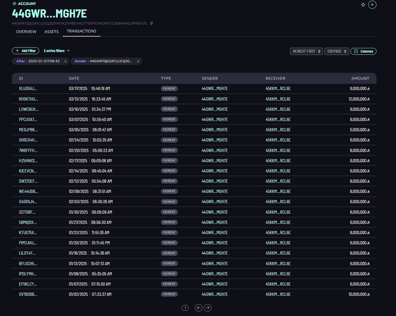
Task: Click the ID column header
Action: point(21,78)
